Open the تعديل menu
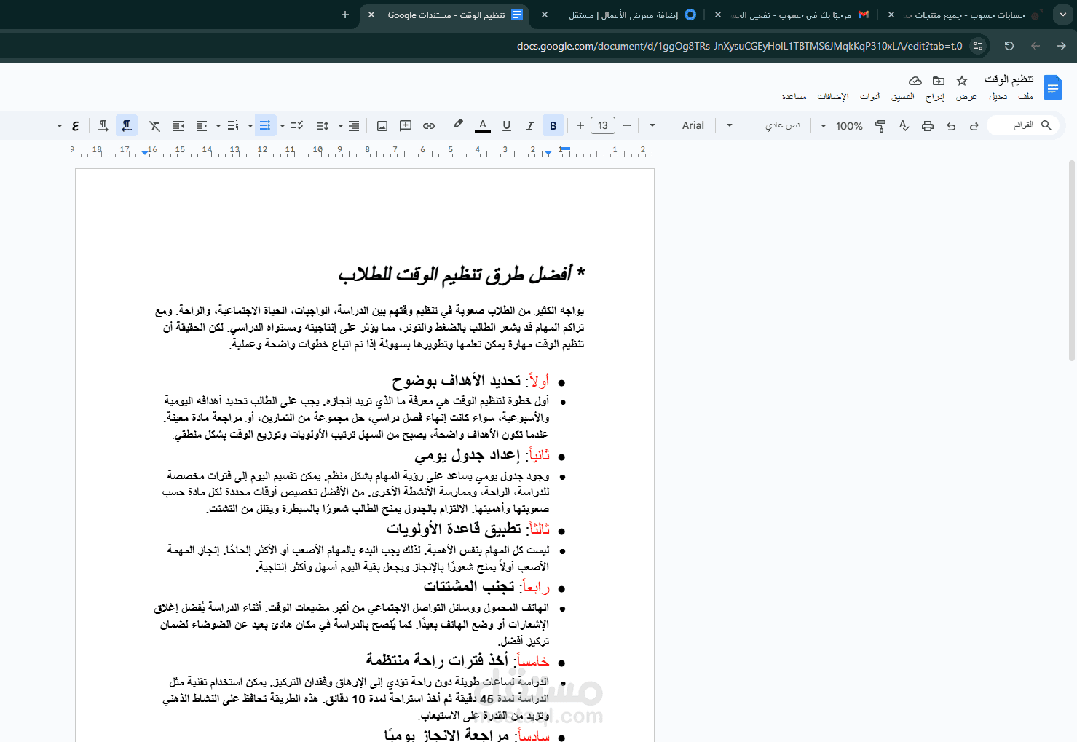The width and height of the screenshot is (1077, 742). (998, 97)
